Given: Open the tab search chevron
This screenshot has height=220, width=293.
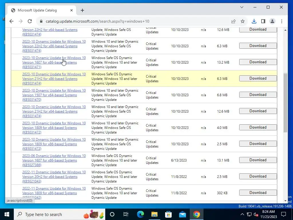Looking at the screenshot, I should (241, 7).
